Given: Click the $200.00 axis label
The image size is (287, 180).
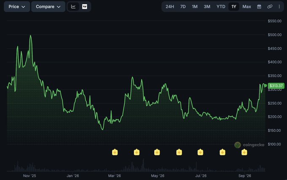Looking at the screenshot, I should pos(275,117).
